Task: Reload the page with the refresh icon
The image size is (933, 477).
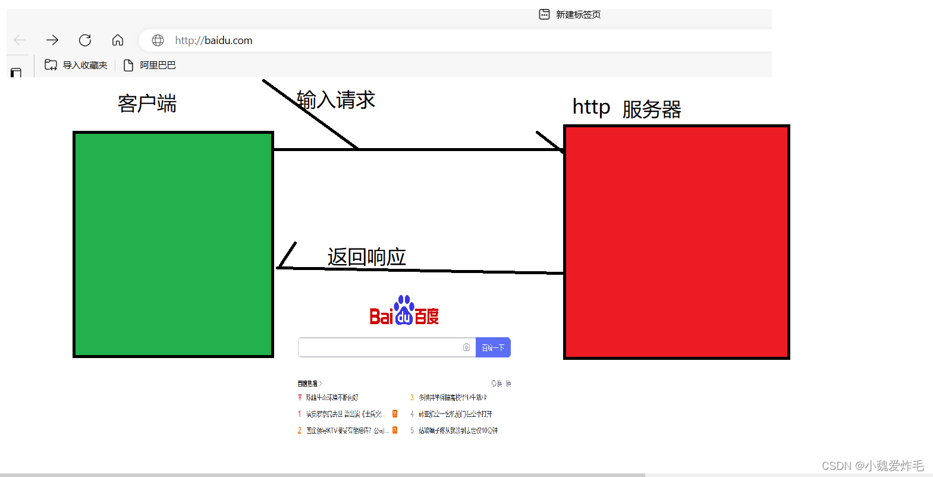Action: (85, 40)
